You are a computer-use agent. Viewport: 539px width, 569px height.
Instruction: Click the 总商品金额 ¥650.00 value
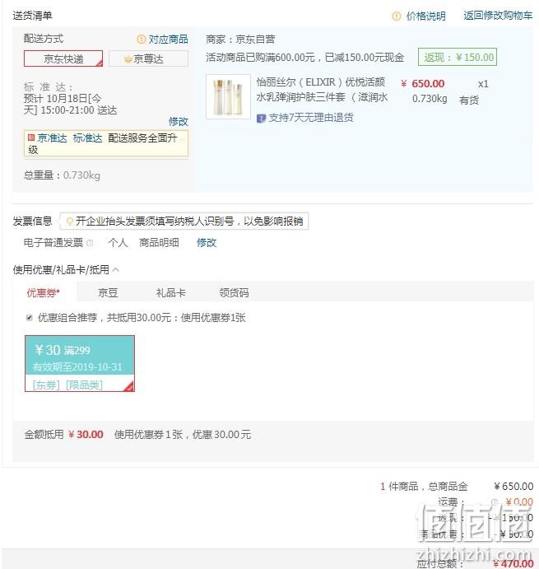pos(513,487)
